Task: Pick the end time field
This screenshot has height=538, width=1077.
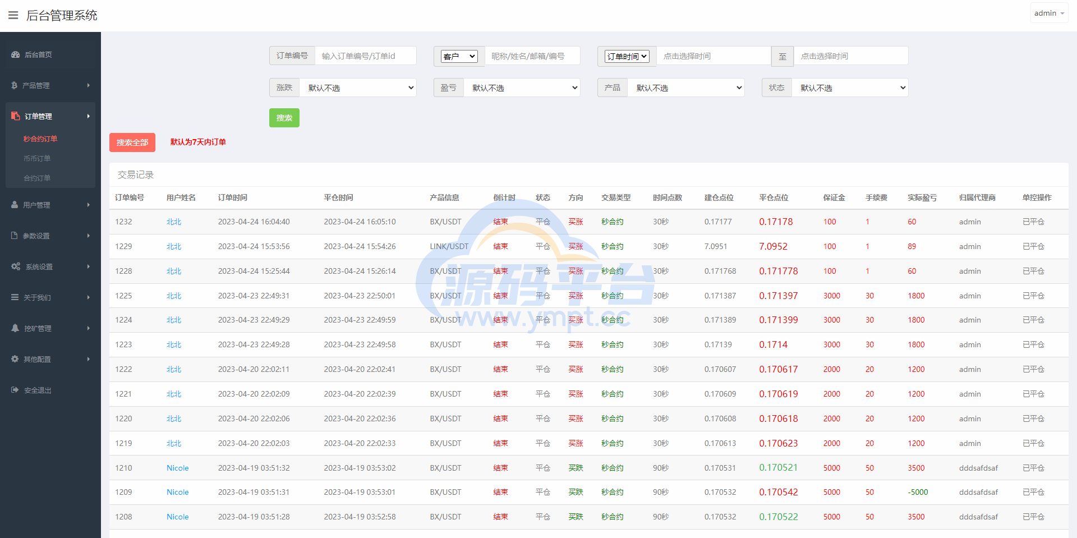Action: coord(851,56)
